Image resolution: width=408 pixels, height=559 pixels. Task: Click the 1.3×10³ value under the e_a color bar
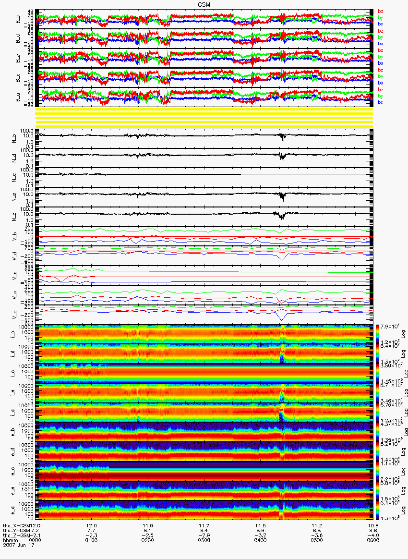tap(389, 518)
